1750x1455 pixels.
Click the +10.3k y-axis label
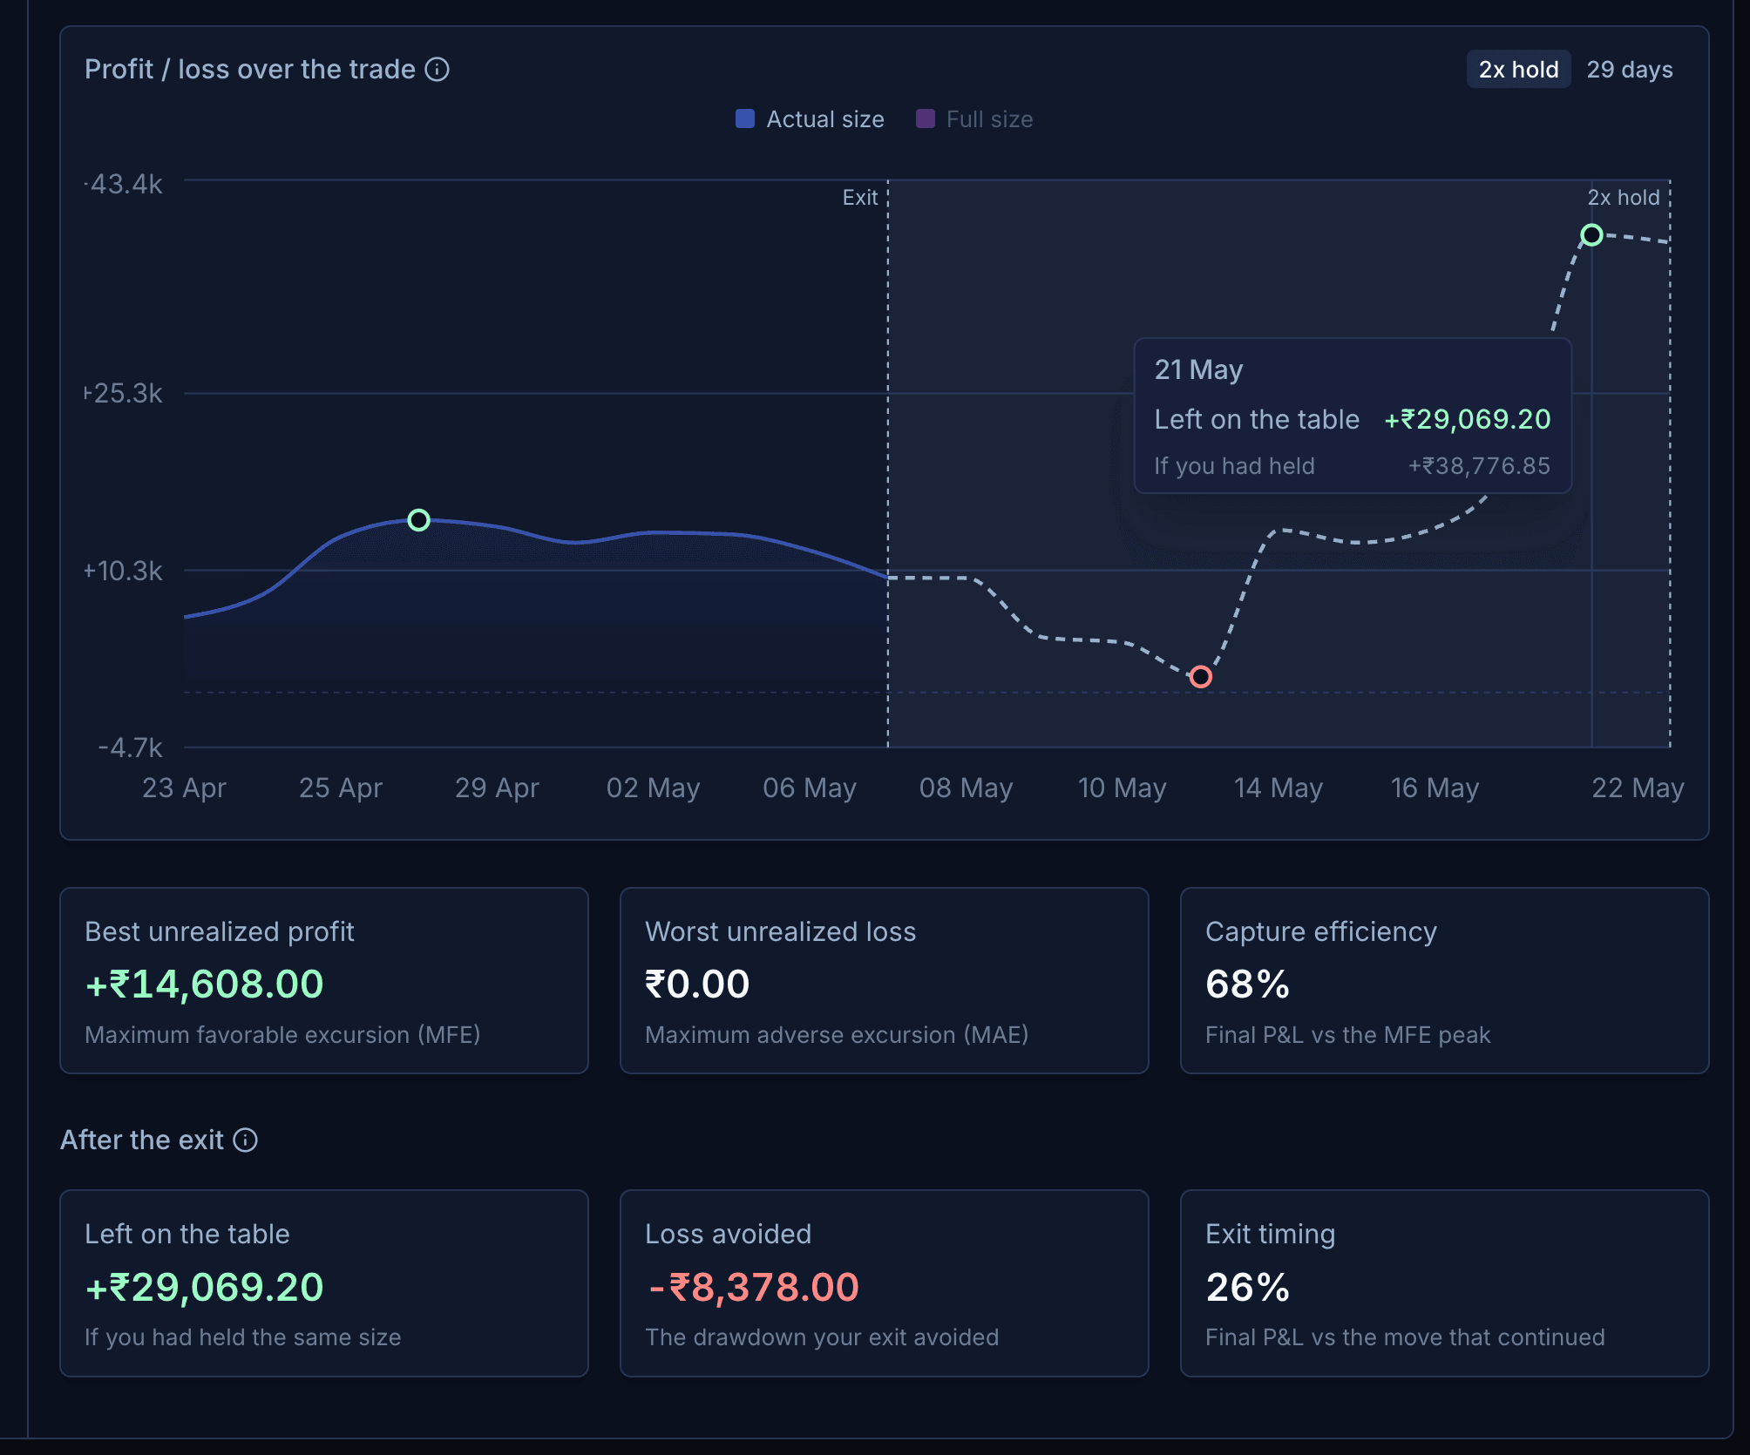pos(123,571)
